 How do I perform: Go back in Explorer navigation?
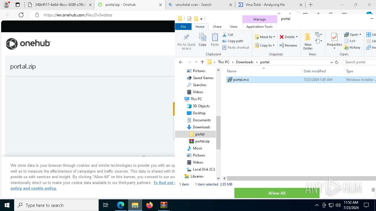pos(181,62)
